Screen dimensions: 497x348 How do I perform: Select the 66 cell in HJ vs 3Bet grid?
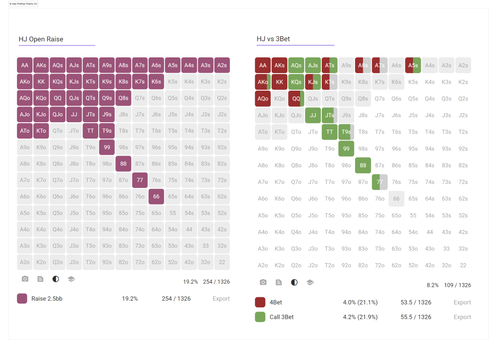(x=396, y=199)
